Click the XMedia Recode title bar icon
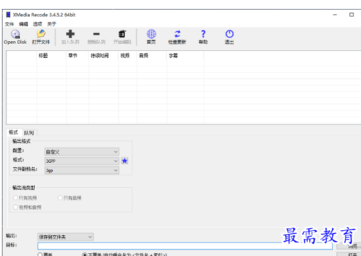Viewport: 361px width, 256px height. pyautogui.click(x=8, y=15)
